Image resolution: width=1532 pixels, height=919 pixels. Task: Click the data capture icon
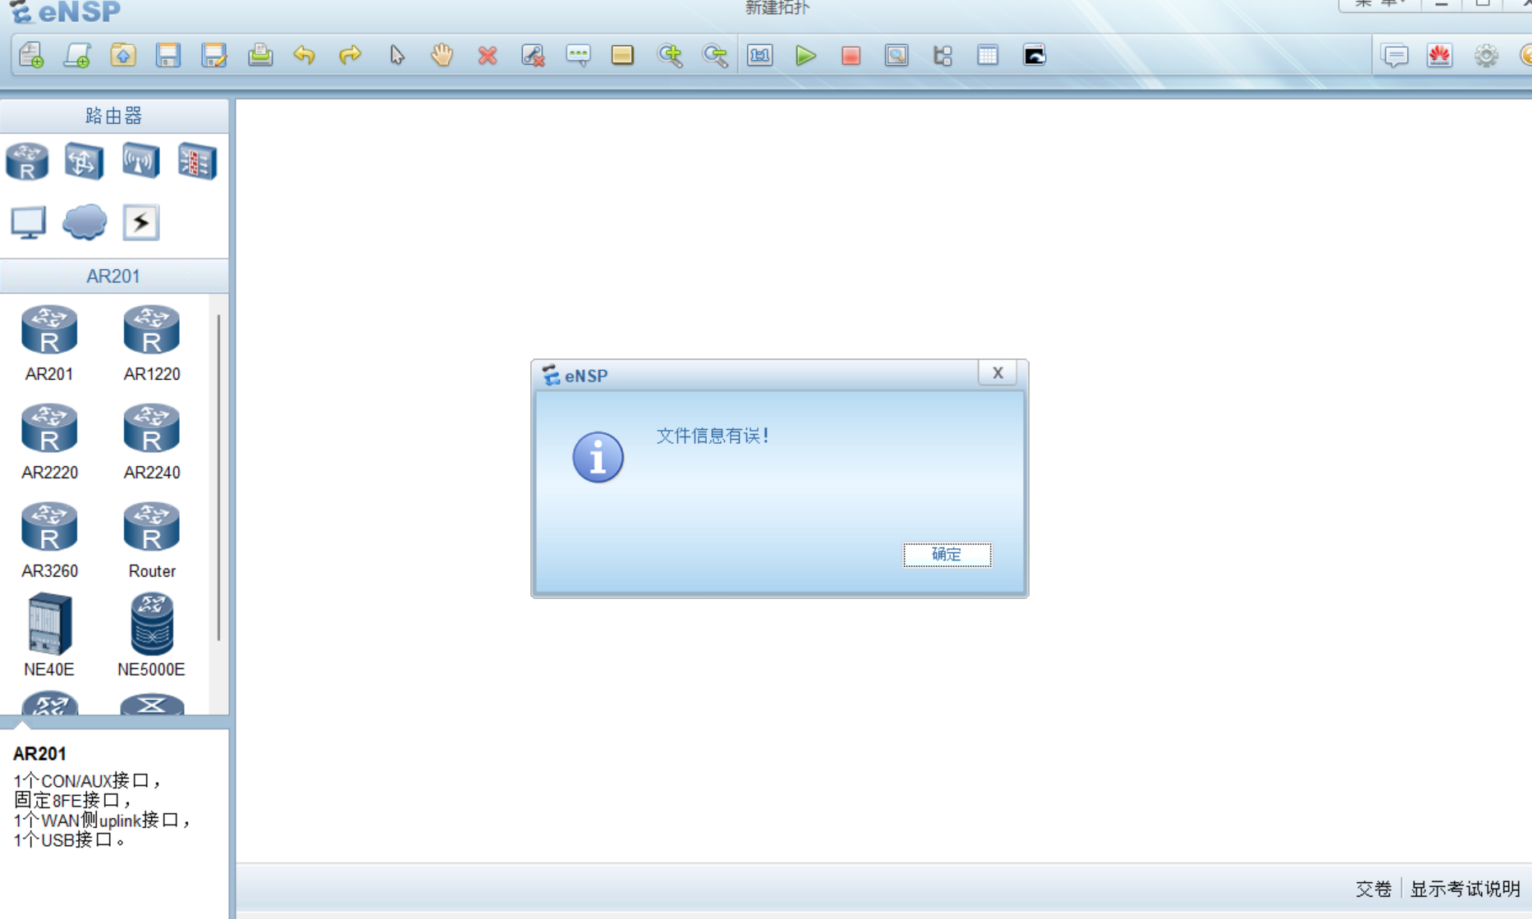tap(897, 56)
